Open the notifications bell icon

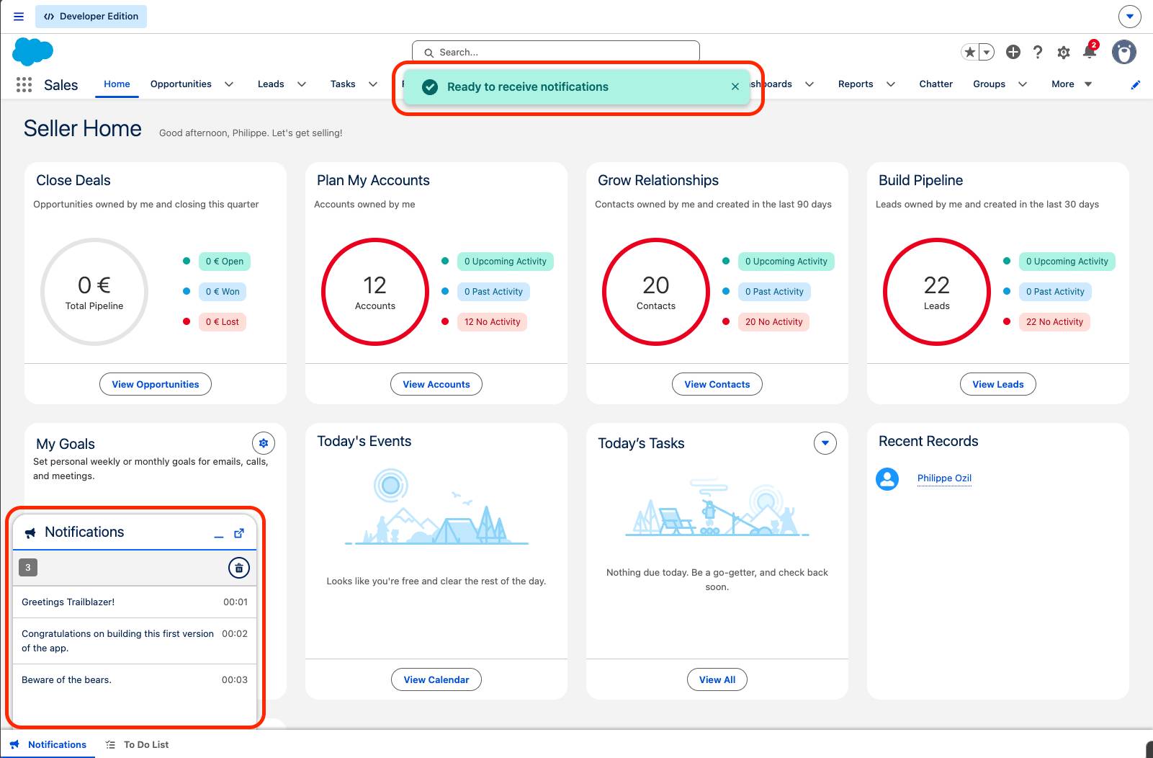click(1090, 51)
